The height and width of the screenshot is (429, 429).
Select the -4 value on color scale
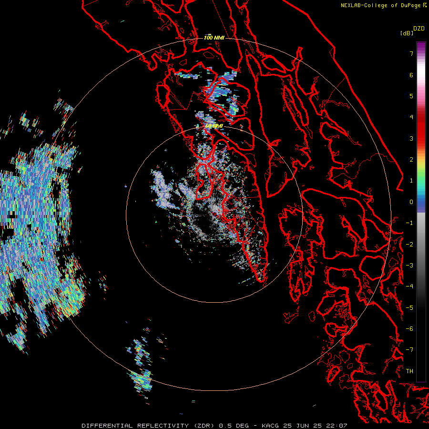409,286
